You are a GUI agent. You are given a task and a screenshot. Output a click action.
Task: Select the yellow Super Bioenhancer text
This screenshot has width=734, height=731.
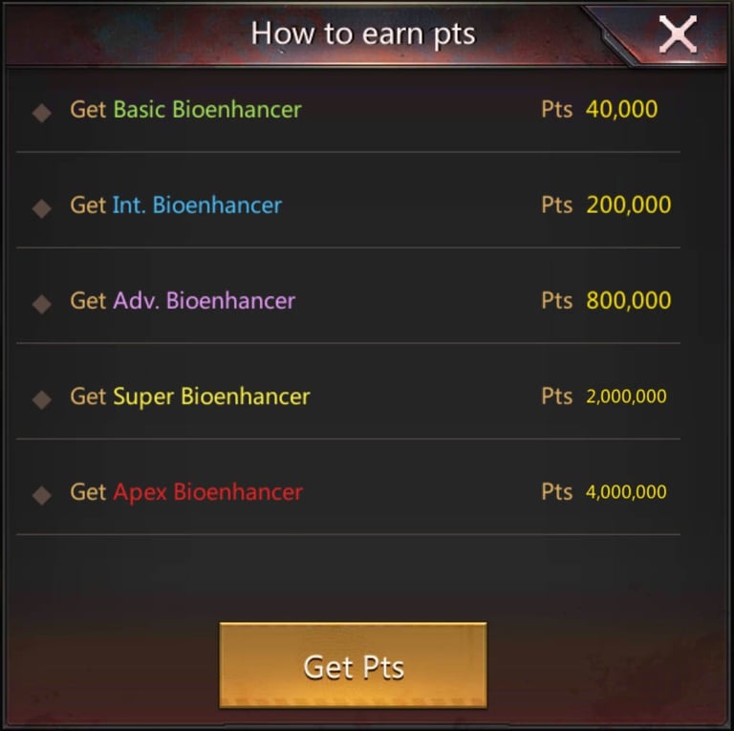[211, 397]
